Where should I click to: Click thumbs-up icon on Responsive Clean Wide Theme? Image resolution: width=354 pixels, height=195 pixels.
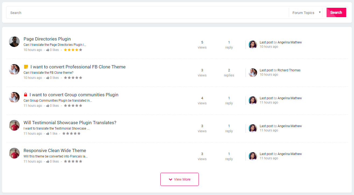click(x=48, y=161)
